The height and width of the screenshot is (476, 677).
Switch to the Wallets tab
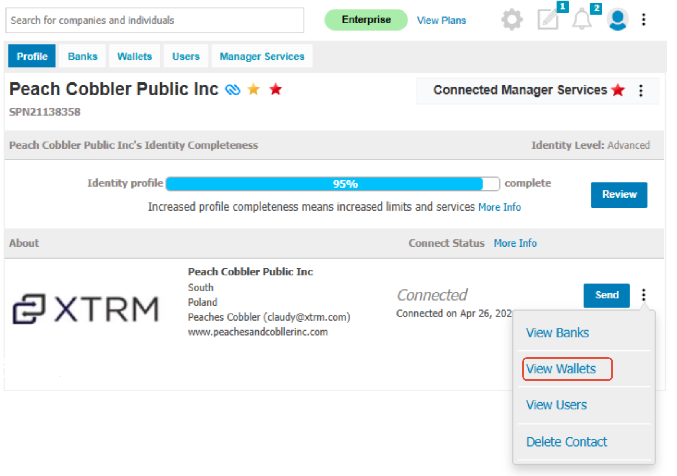click(134, 56)
